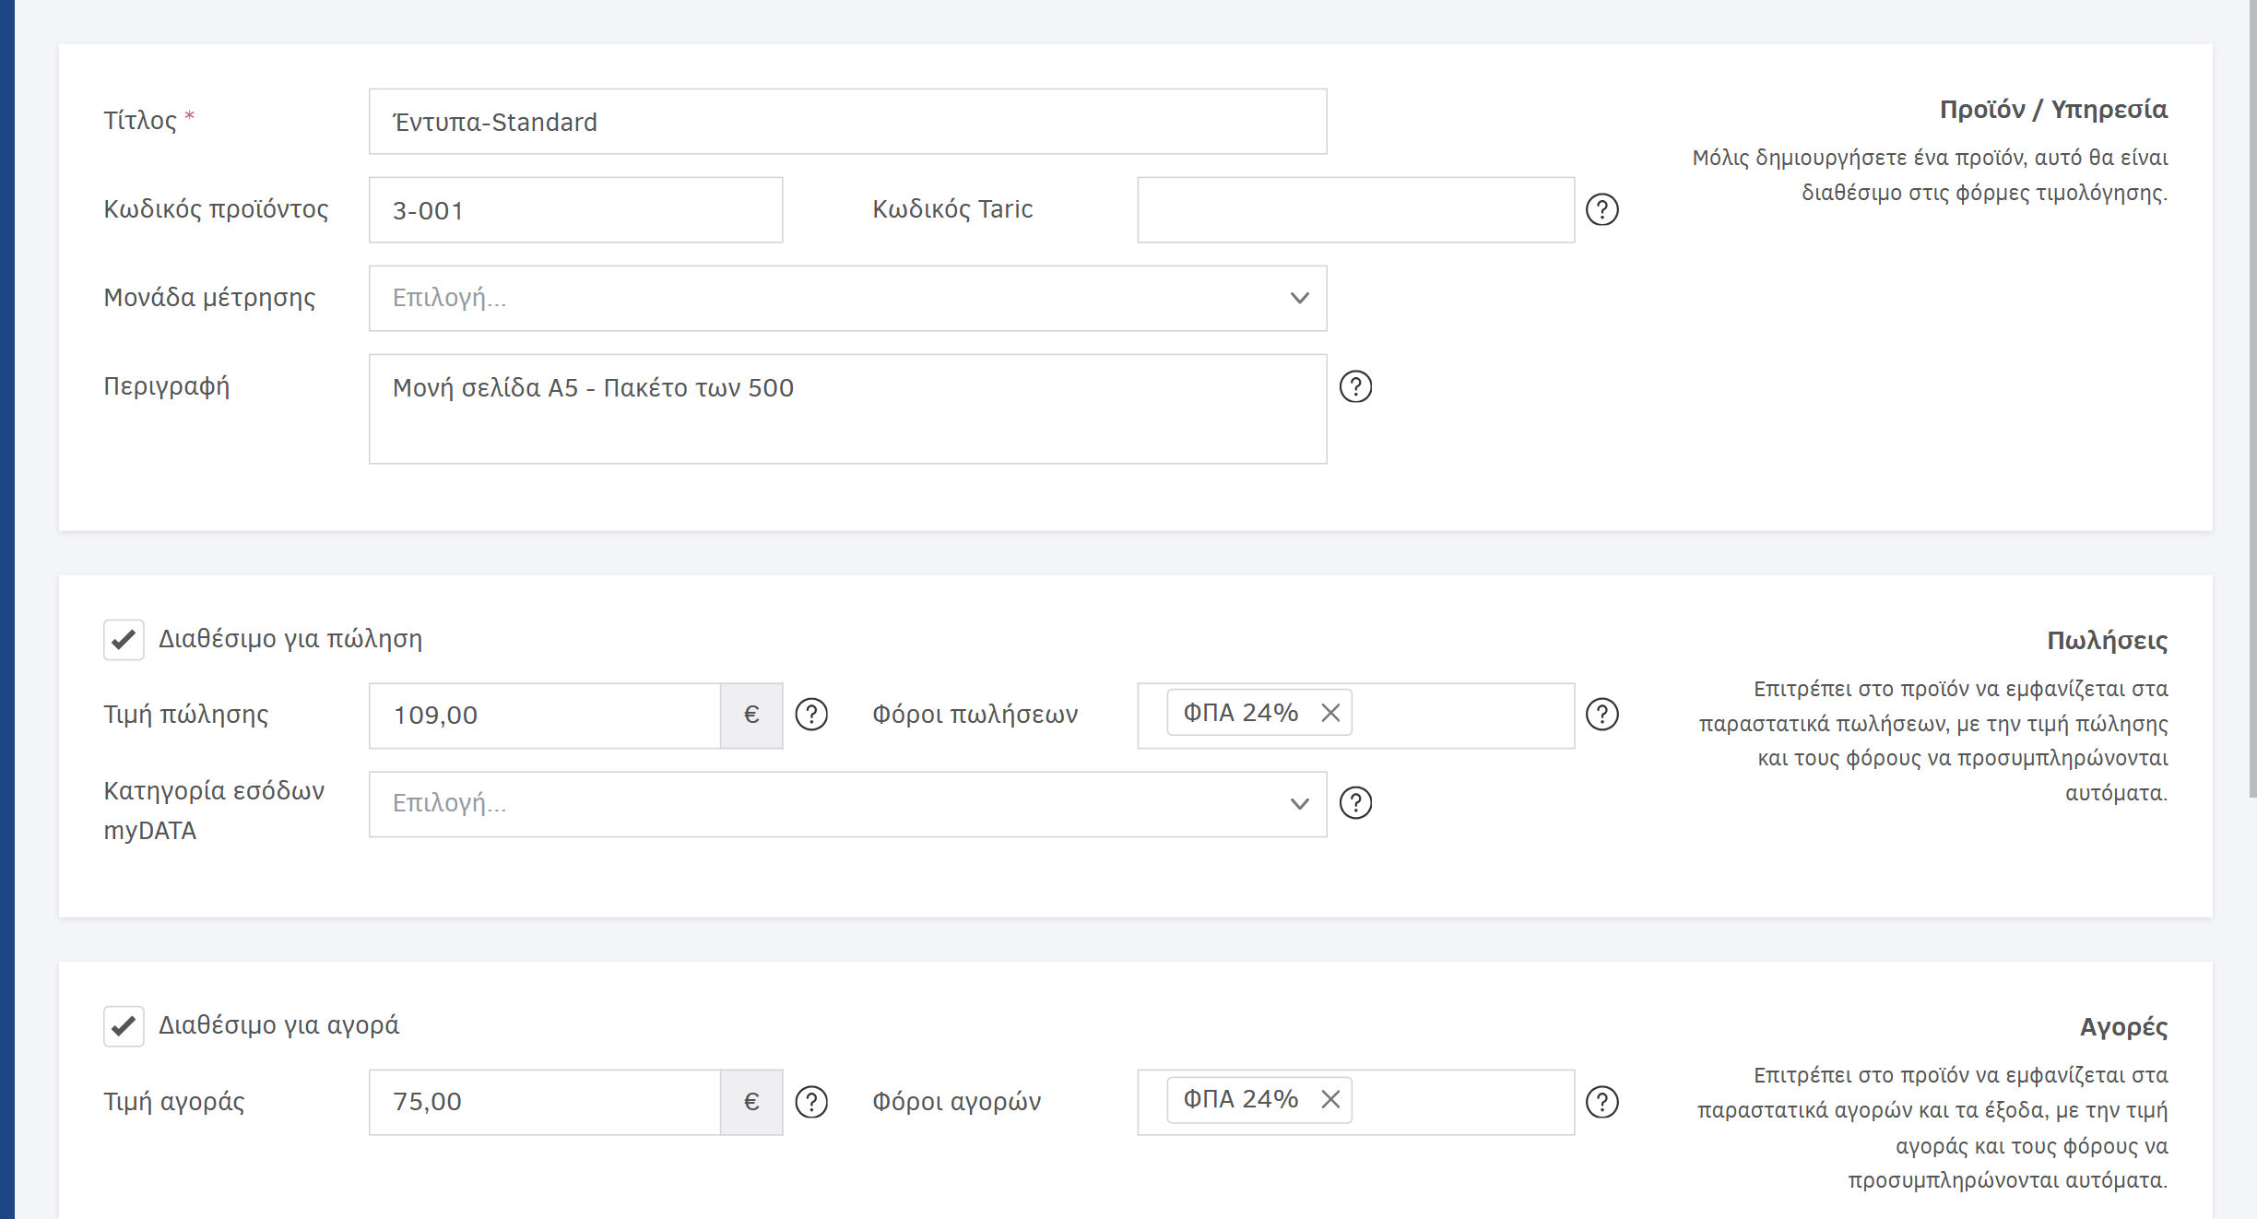Viewport: 2257px width, 1219px height.
Task: Click help icon next to Κωδικός Taric
Action: [x=1601, y=209]
